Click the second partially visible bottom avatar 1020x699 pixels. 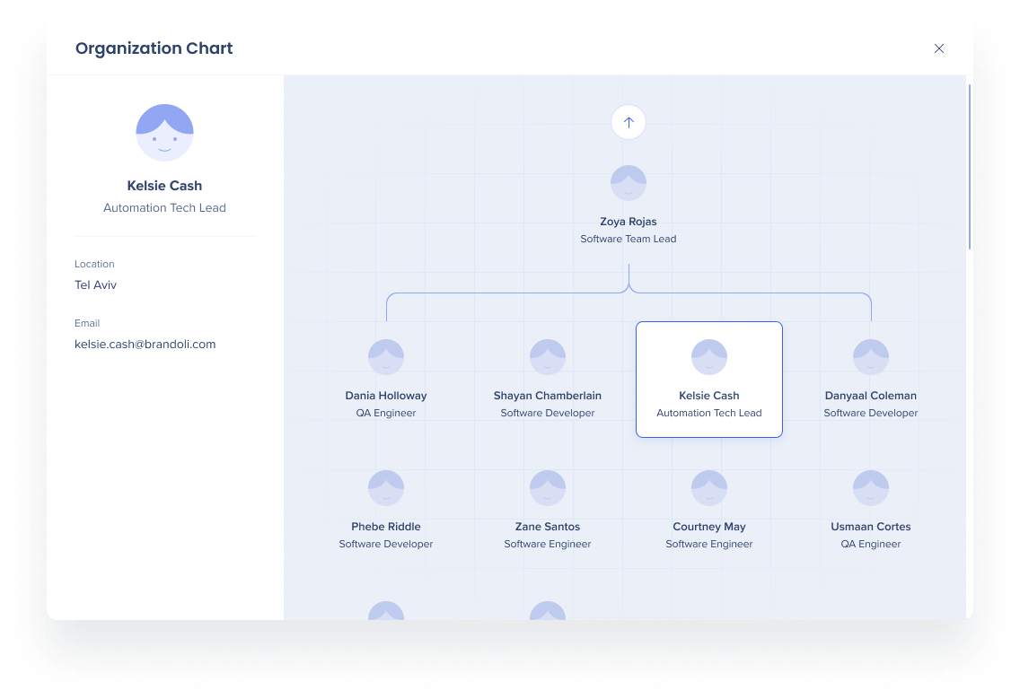(x=548, y=610)
